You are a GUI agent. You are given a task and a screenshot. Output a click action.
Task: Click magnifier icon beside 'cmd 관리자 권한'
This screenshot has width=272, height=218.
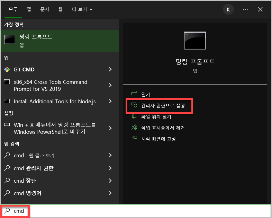[7, 168]
